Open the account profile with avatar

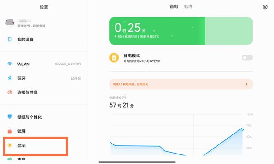tap(44, 23)
